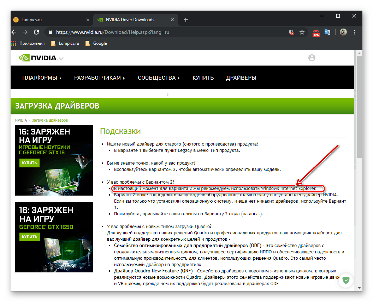Open the КУПИТЬ menu item
This screenshot has width=373, height=302.
203,78
